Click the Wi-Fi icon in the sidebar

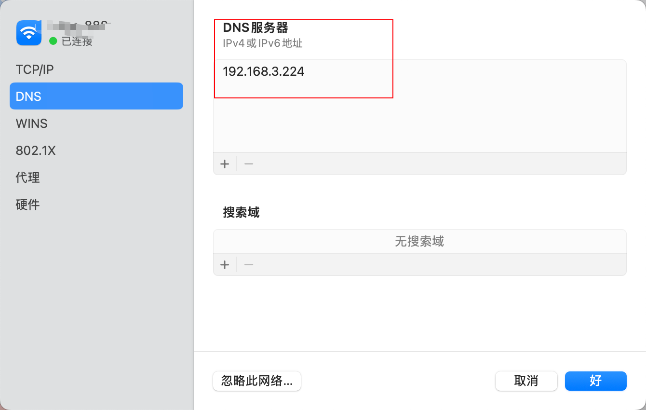[x=28, y=33]
